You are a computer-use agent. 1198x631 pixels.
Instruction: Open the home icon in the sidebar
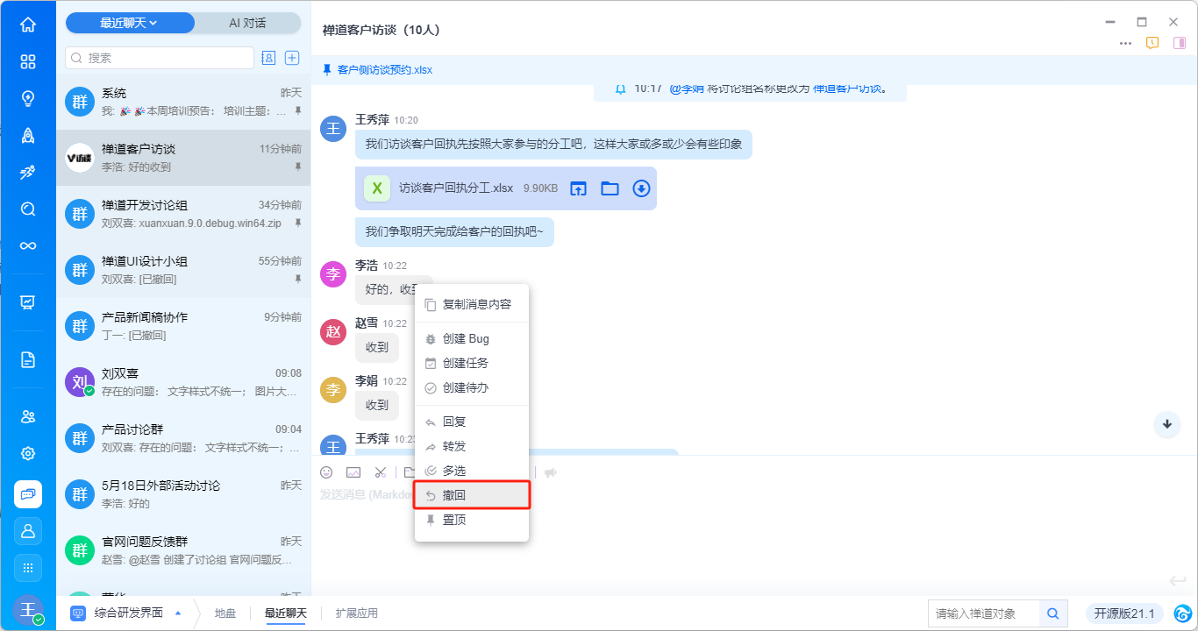pos(28,25)
